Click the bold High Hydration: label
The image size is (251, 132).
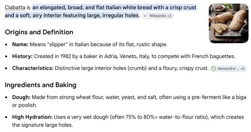(32, 117)
